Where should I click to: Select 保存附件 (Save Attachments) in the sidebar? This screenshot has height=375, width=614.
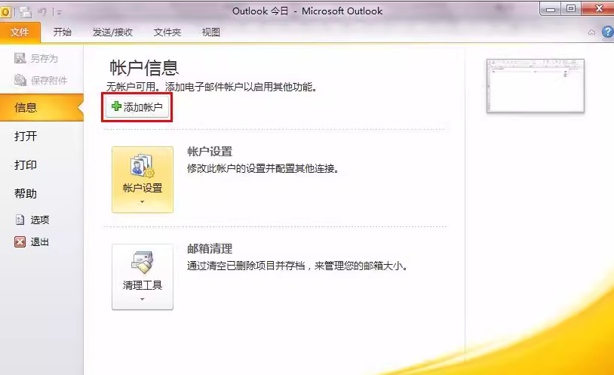pos(41,81)
